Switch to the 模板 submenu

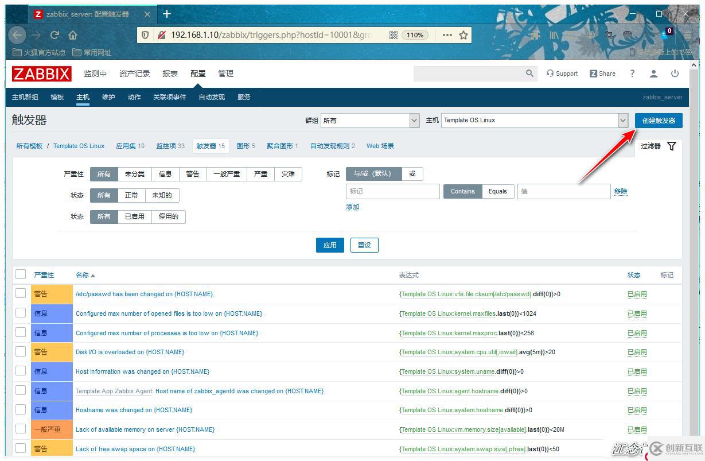(57, 97)
